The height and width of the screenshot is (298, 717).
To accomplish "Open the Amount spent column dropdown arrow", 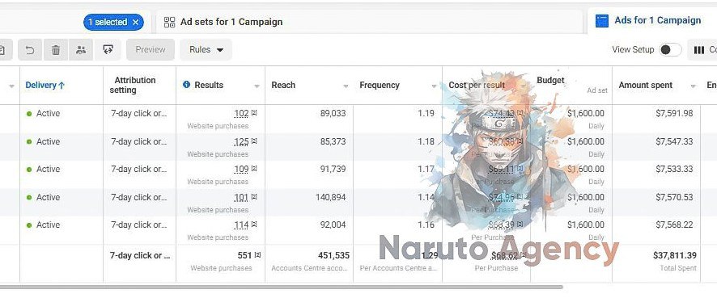I will tap(694, 86).
